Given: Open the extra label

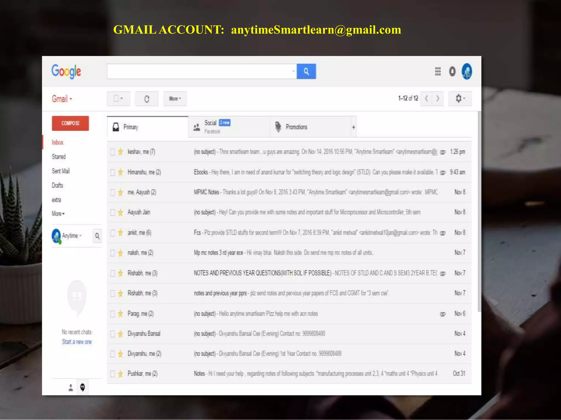Looking at the screenshot, I should point(56,200).
